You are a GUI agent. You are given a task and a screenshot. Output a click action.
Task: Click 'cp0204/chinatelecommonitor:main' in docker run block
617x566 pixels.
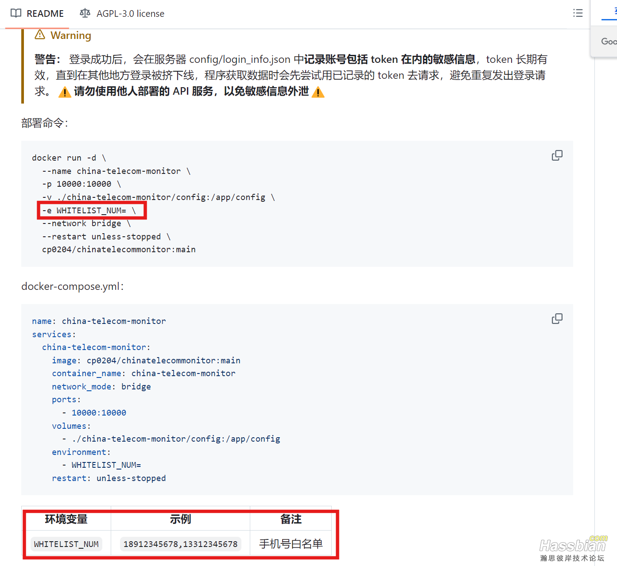tap(119, 249)
